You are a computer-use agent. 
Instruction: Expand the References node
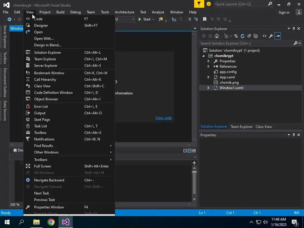click(208, 66)
